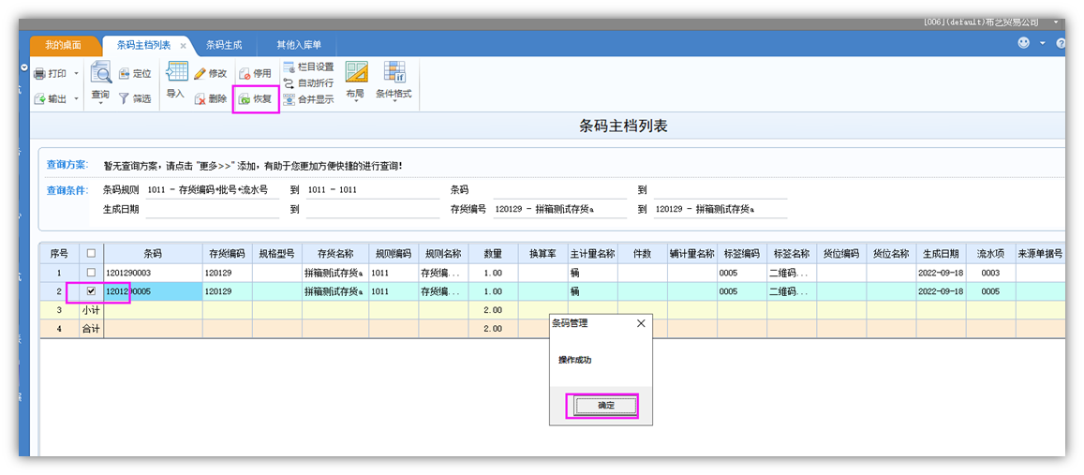This screenshot has height=475, width=1084.
Task: Select barcode cell 1201290005
Action: 153,291
